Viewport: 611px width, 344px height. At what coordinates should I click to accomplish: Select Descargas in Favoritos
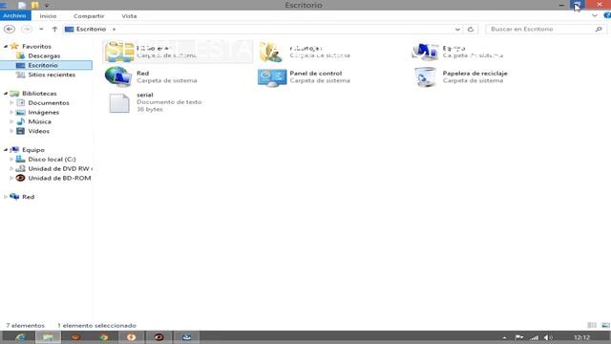tap(44, 55)
